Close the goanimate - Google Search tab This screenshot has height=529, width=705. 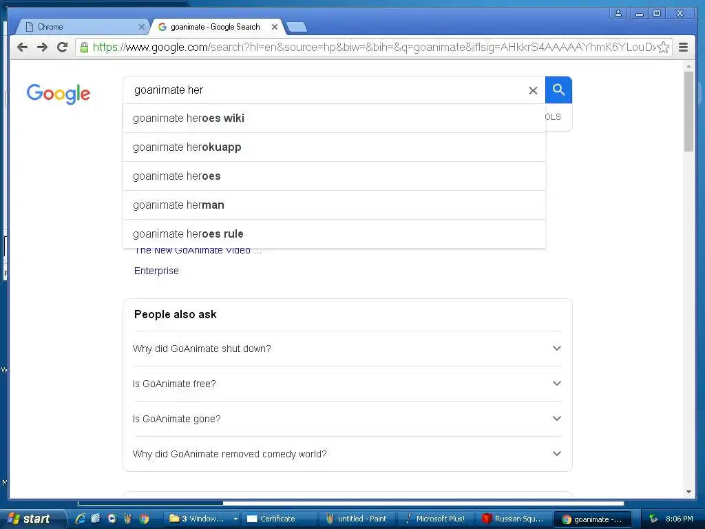click(x=275, y=27)
